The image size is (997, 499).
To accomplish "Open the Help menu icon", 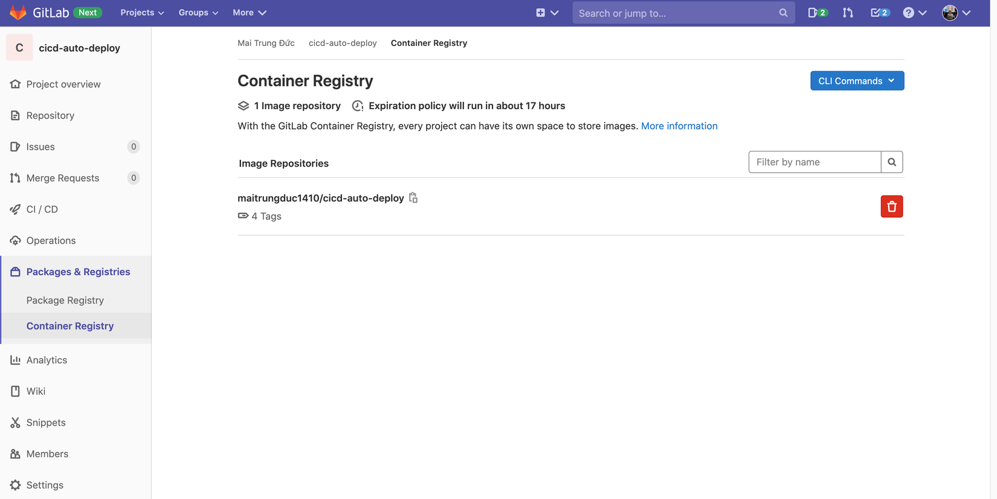I will pos(914,13).
